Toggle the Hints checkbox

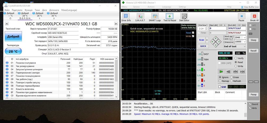(x=250, y=108)
